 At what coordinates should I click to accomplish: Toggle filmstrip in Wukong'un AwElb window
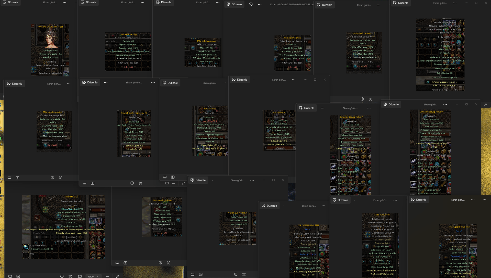[193, 274]
